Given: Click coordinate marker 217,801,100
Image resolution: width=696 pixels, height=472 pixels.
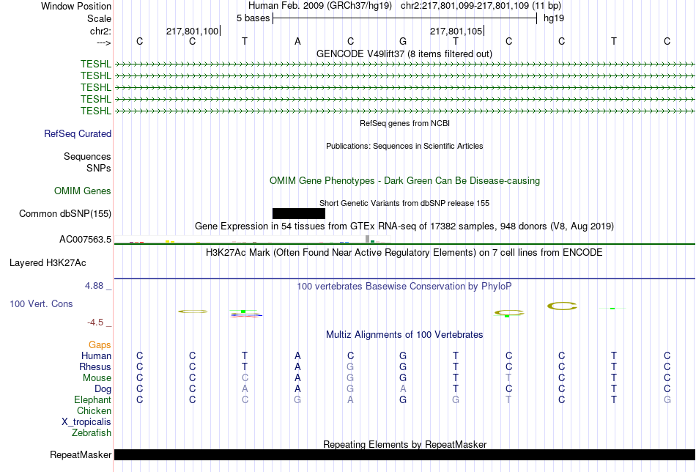Looking at the screenshot, I should tap(193, 31).
